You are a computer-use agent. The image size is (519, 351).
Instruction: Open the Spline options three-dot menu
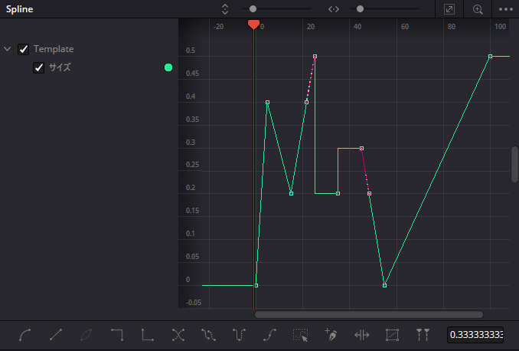[506, 9]
